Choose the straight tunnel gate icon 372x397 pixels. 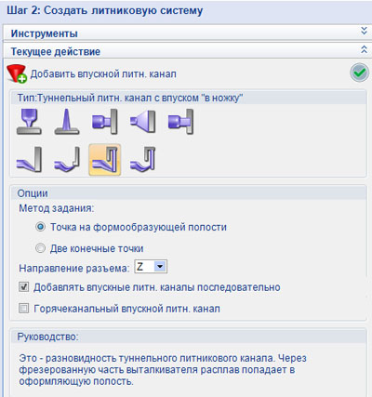coord(29,160)
